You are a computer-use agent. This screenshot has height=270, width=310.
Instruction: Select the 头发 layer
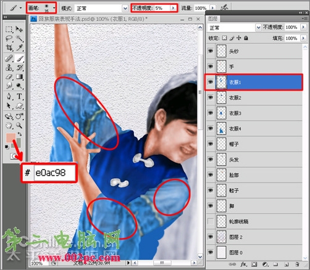(x=254, y=160)
